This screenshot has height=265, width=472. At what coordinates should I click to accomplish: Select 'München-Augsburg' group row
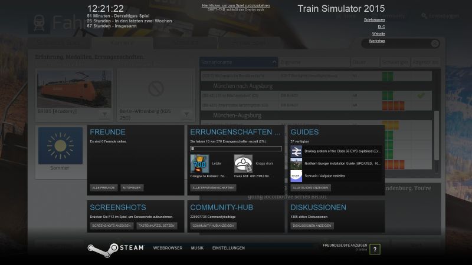pyautogui.click(x=316, y=115)
